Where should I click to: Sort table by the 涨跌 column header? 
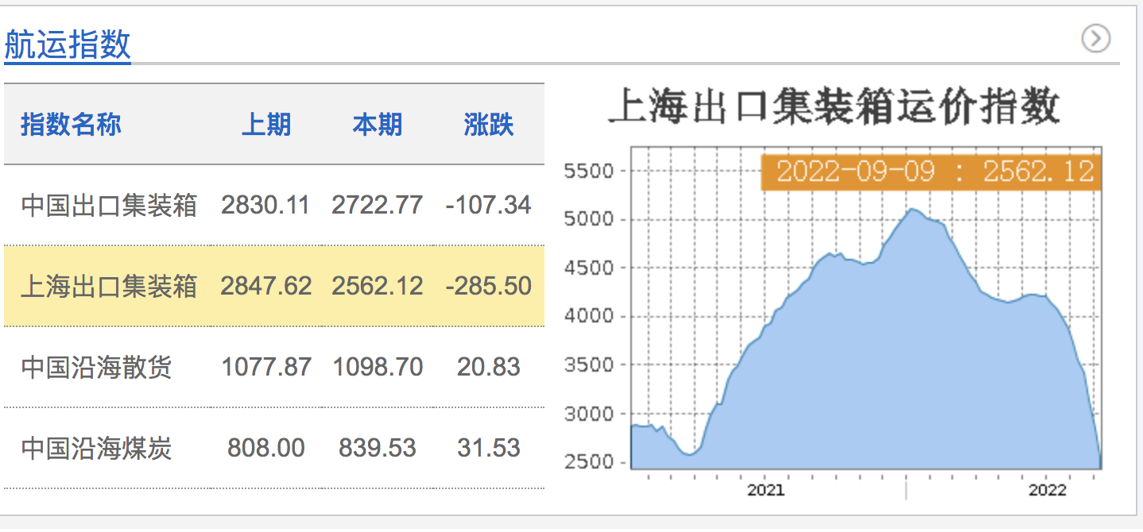(x=487, y=125)
